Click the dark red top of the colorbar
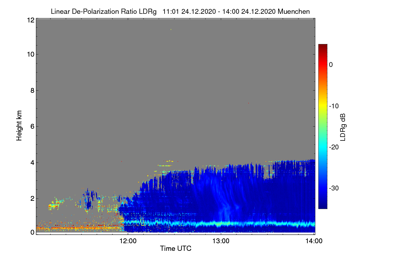Screen dimensions: 414x276 [323, 47]
